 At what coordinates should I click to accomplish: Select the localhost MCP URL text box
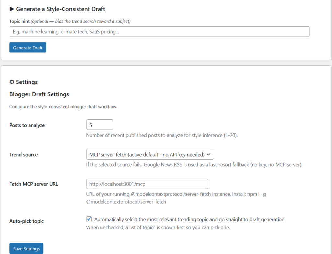click(x=147, y=184)
